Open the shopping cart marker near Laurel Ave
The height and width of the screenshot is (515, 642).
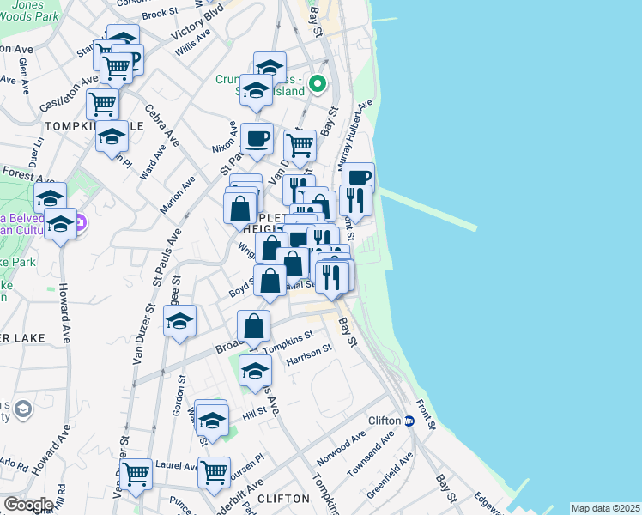136,474
